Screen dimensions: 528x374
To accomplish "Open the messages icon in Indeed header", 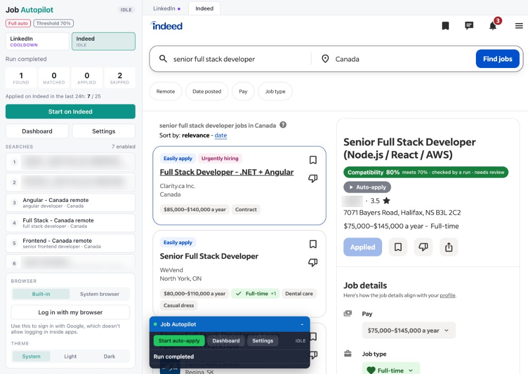I will 469,26.
